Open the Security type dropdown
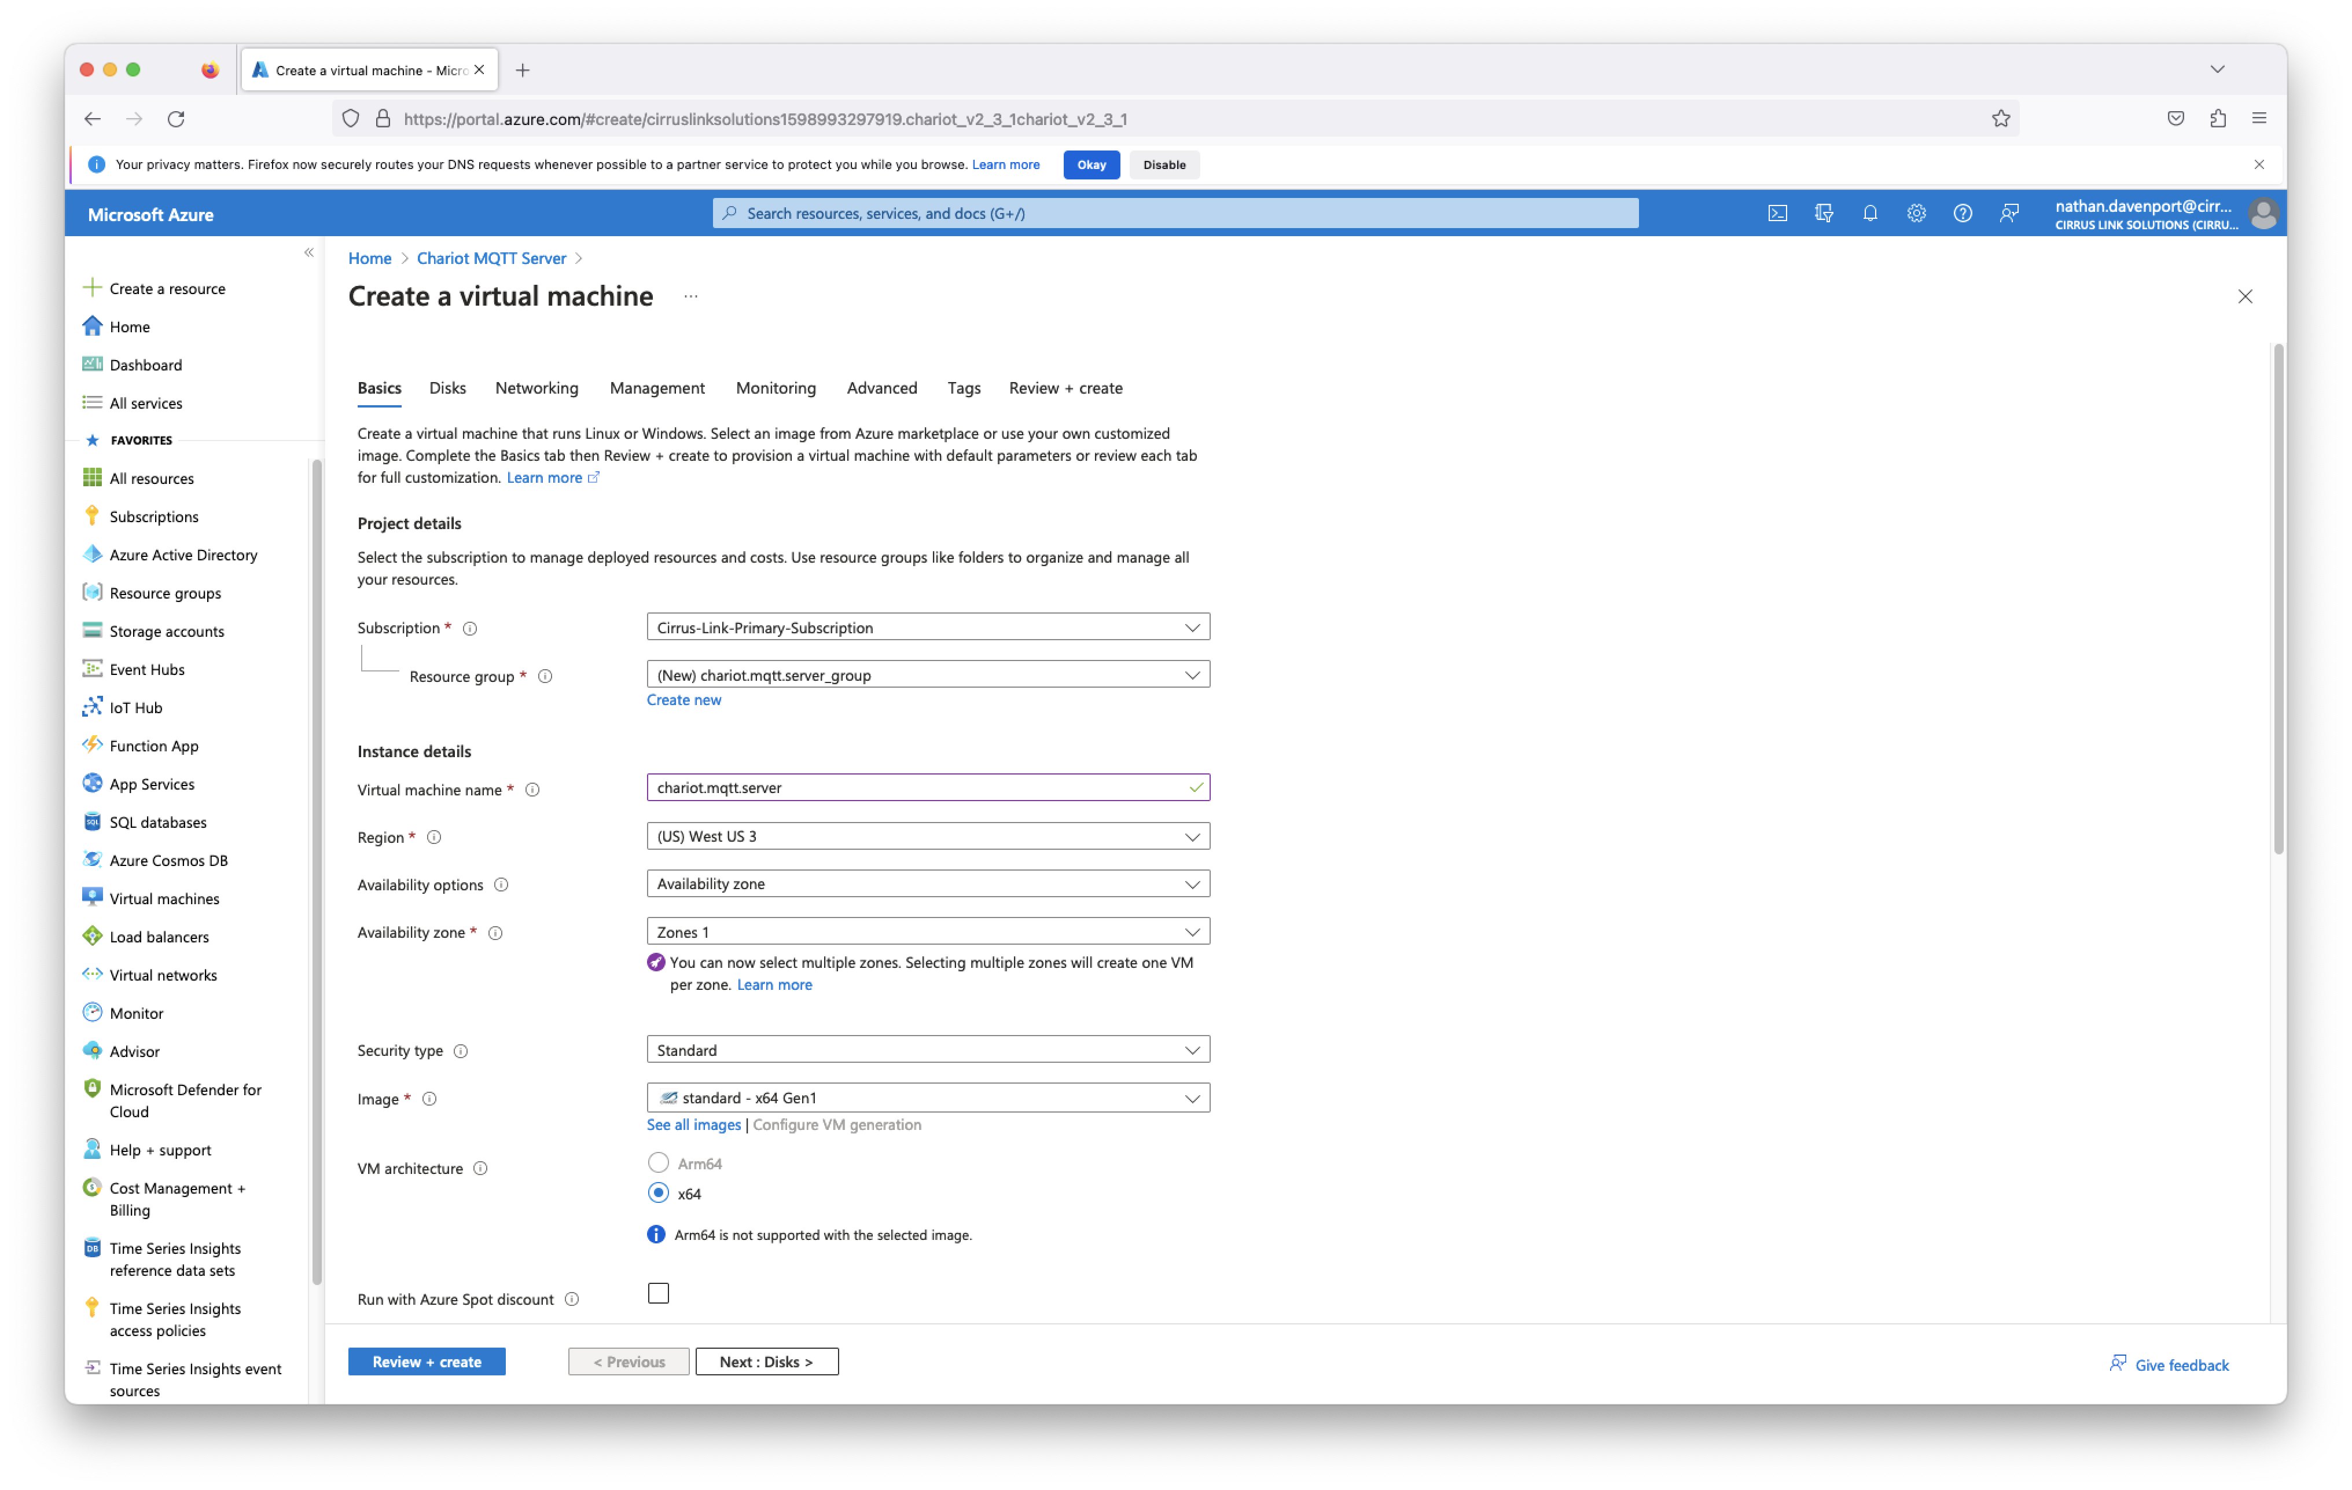2352x1490 pixels. 928,1049
